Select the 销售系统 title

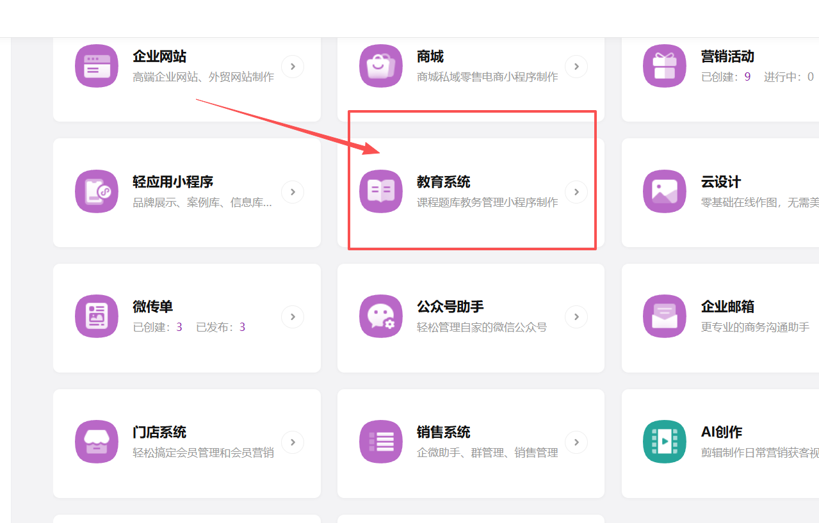(444, 432)
